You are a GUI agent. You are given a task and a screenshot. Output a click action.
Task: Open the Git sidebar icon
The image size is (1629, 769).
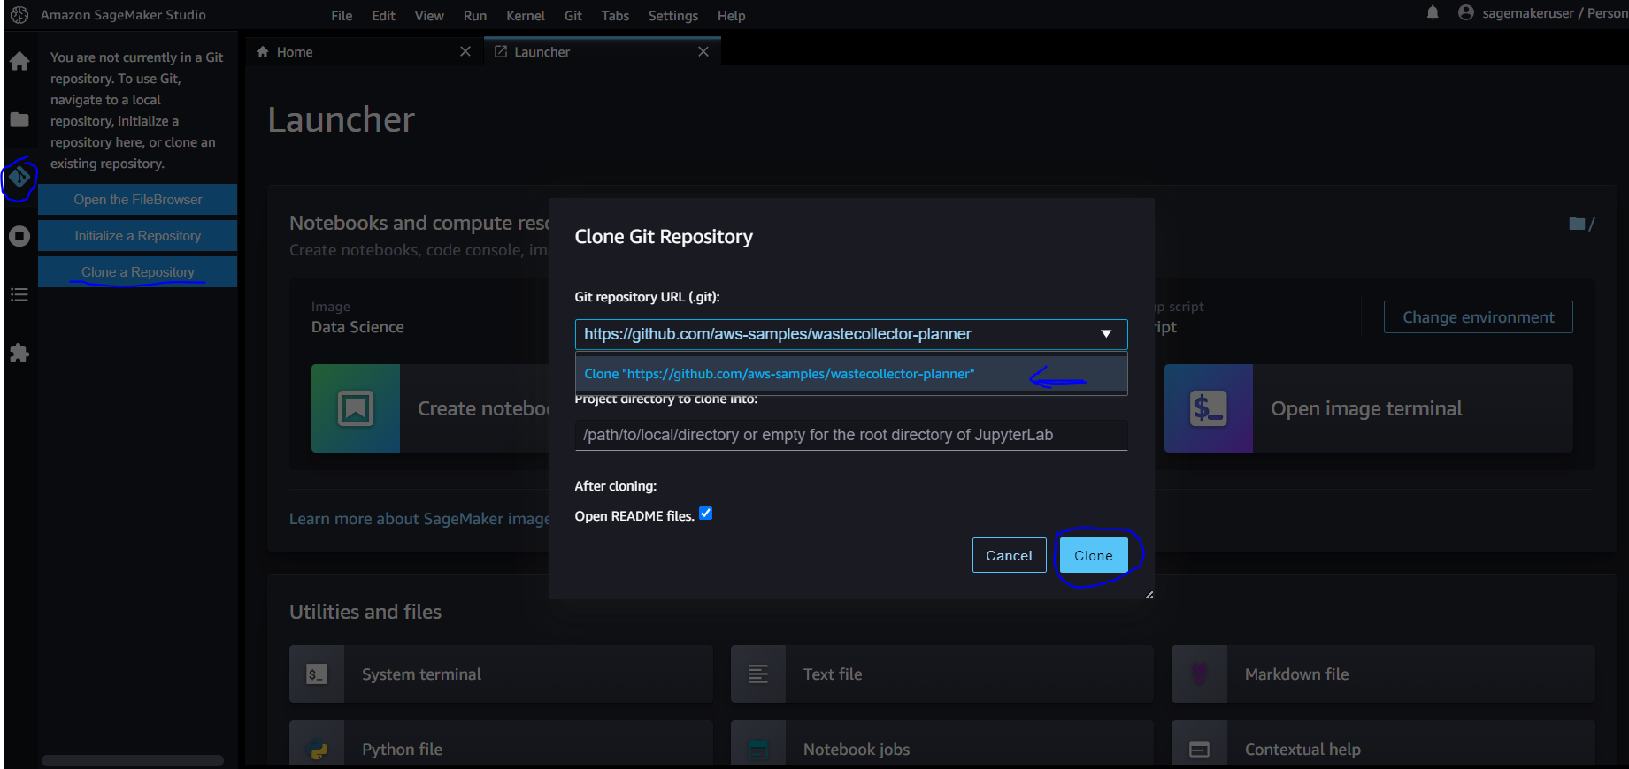(x=19, y=178)
